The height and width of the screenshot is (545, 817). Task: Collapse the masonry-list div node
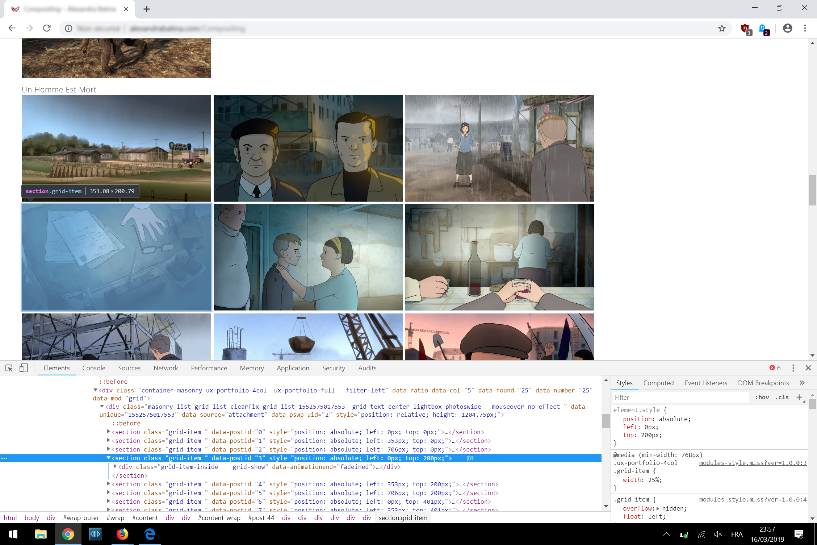coord(102,407)
